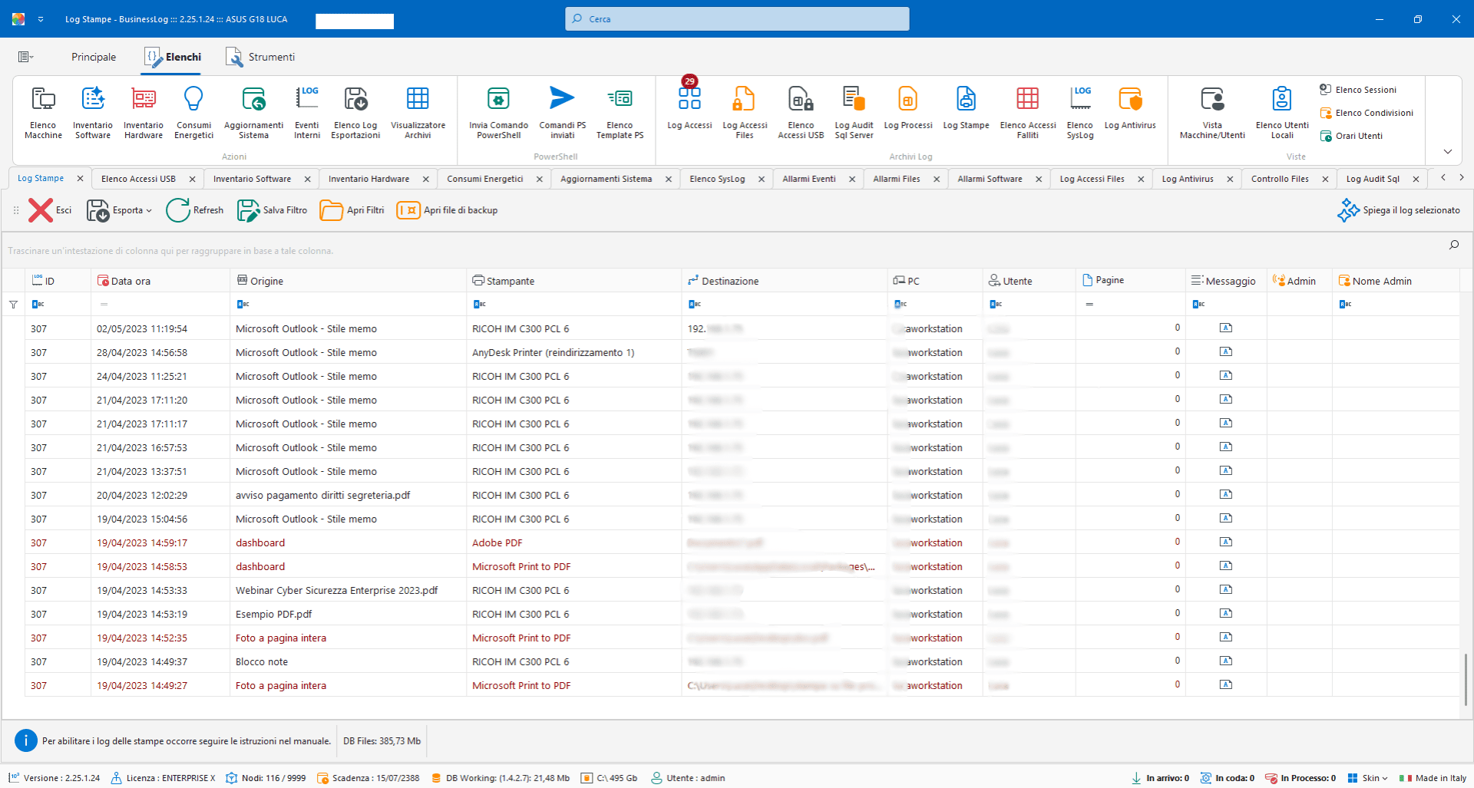The width and height of the screenshot is (1474, 788).
Task: Click the Cerca search field
Action: pyautogui.click(x=737, y=19)
